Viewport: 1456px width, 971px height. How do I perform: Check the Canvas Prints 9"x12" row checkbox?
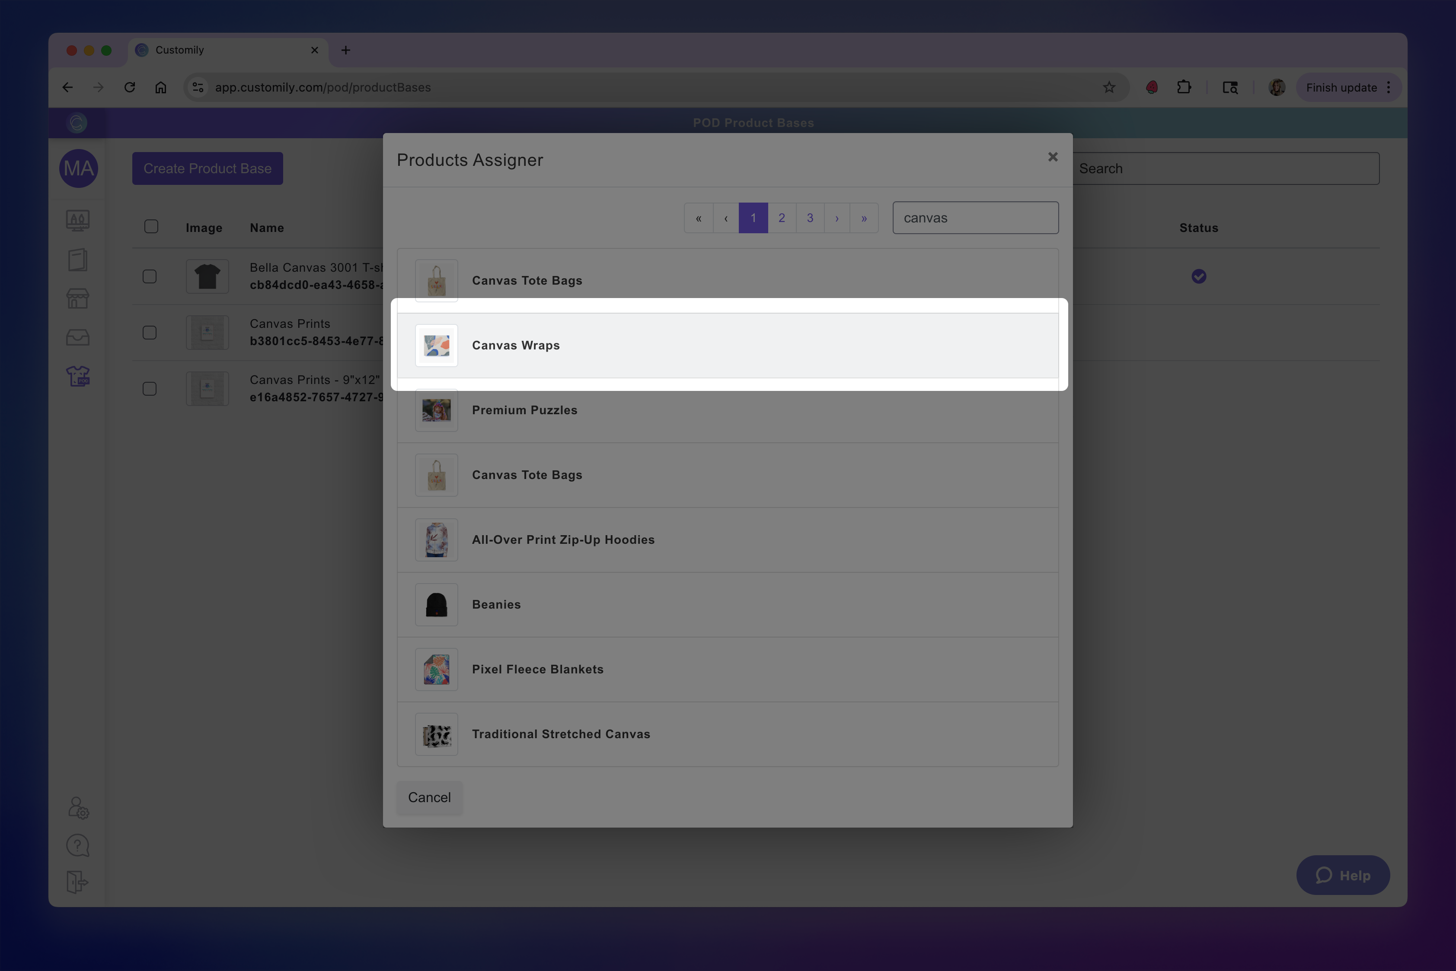pos(150,389)
